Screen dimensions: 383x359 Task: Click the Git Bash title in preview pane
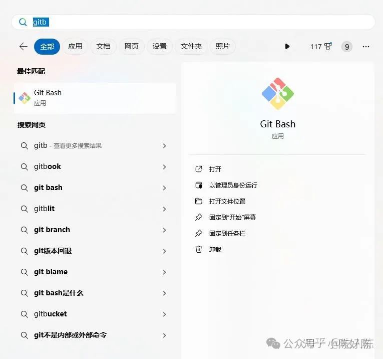coord(278,124)
